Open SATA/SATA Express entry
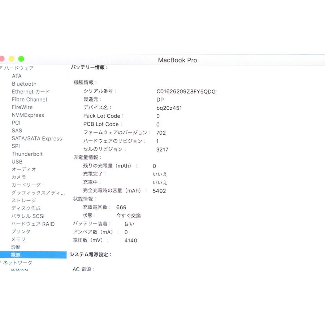Screen dimensions: 325x325 coord(37,138)
